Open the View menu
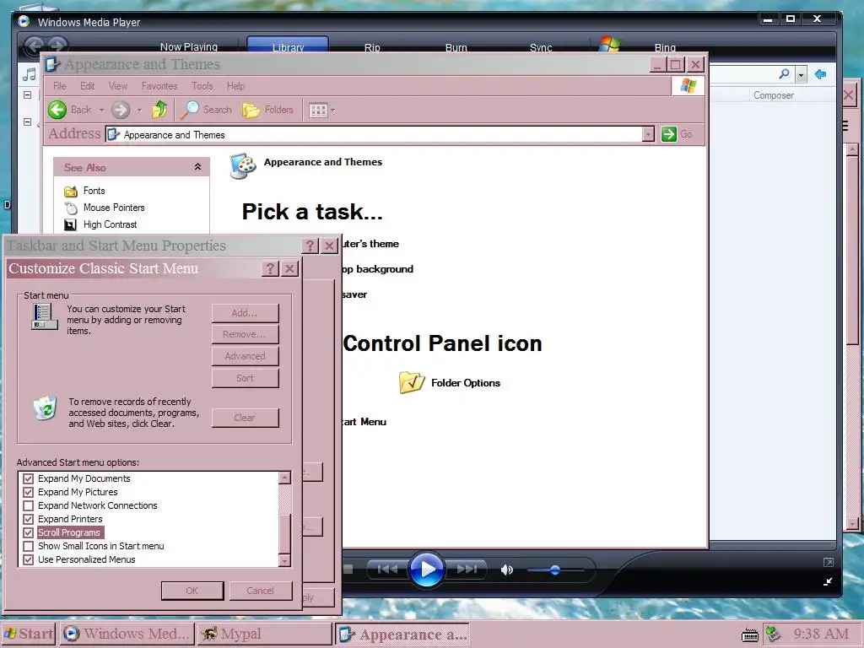 pyautogui.click(x=118, y=86)
